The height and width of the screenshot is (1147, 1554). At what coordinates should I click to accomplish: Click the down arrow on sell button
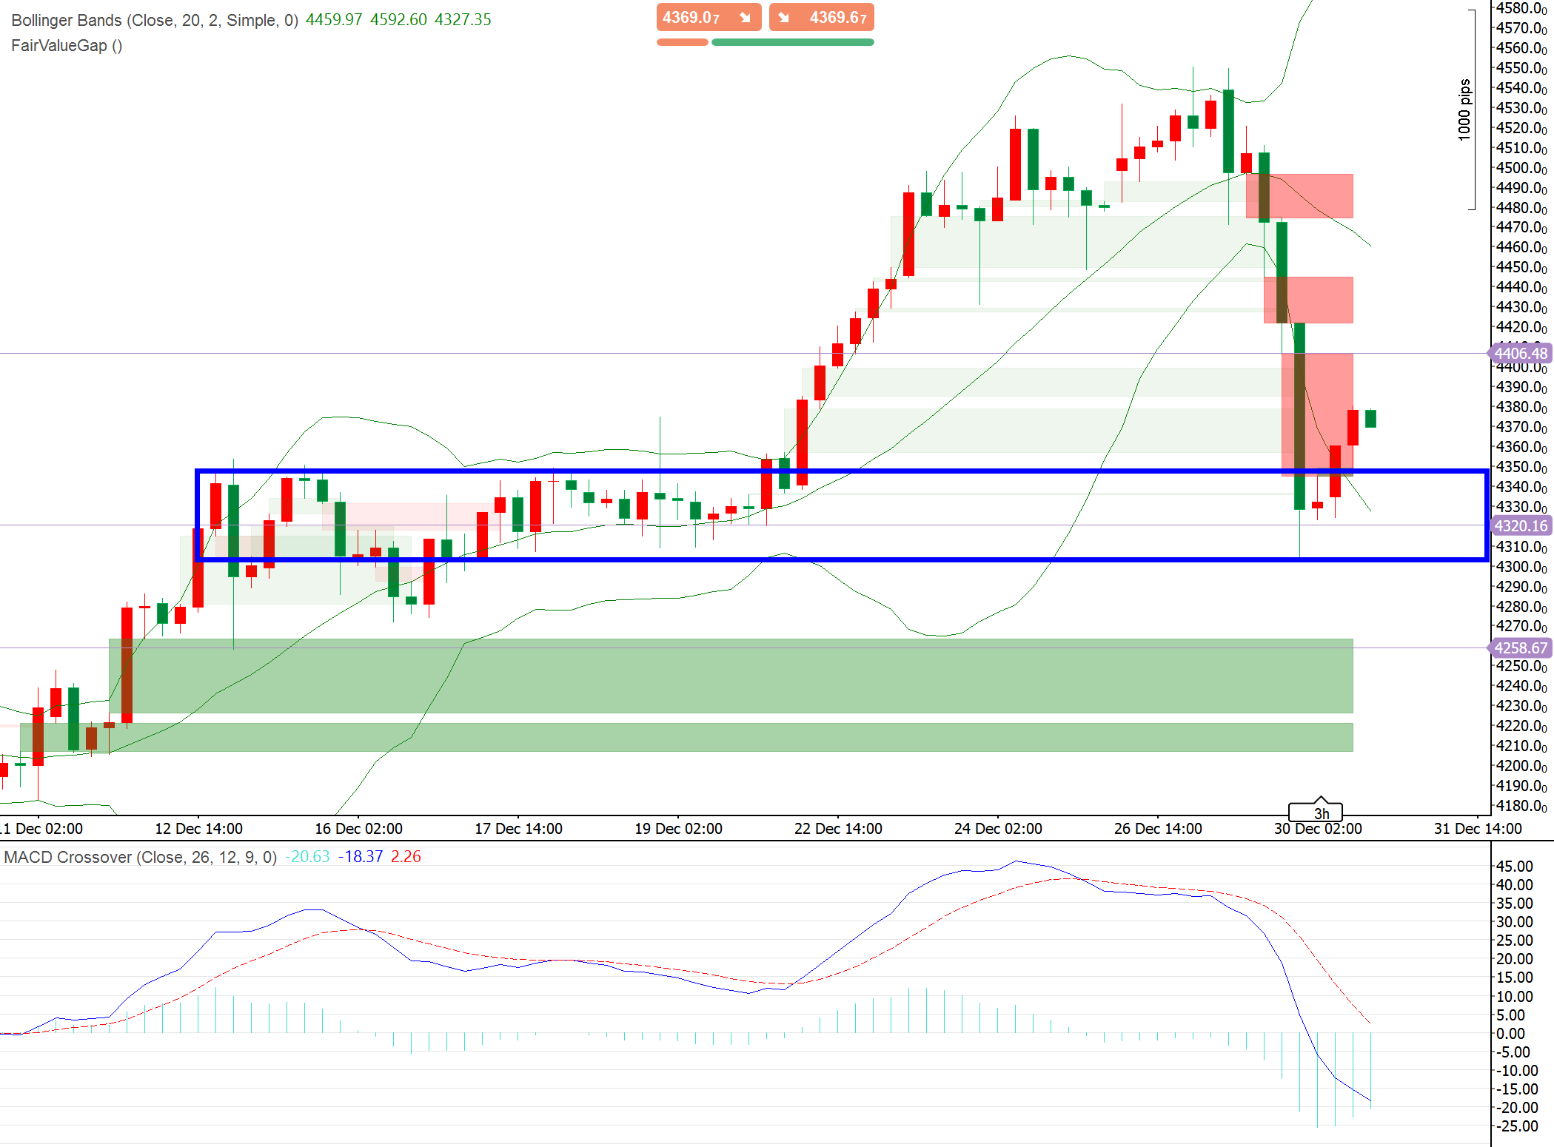(746, 17)
